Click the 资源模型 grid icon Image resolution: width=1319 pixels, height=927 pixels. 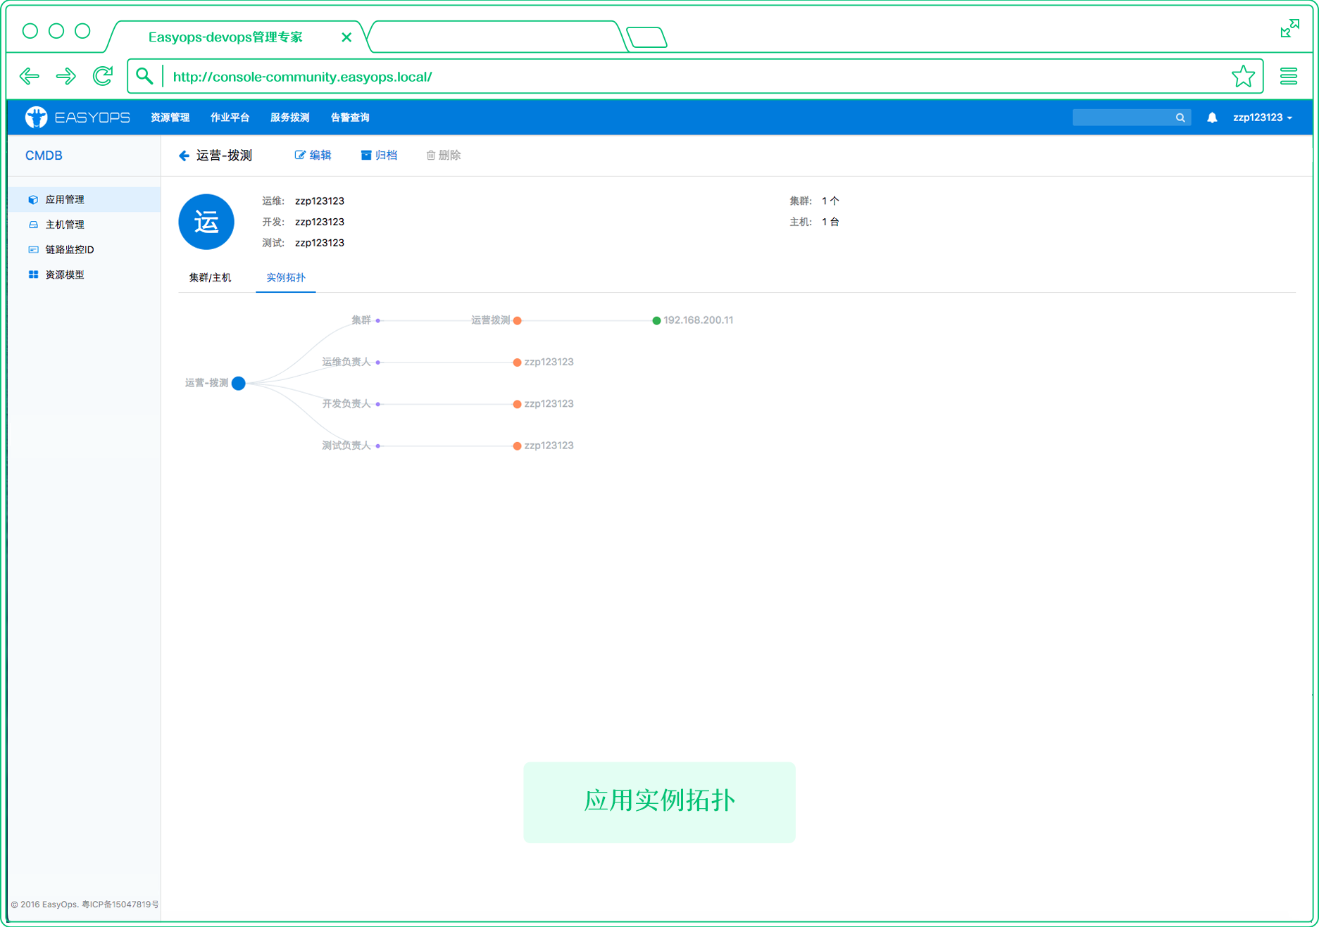(x=33, y=274)
